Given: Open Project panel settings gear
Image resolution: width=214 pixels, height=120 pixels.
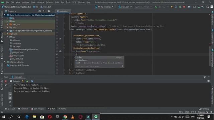Looking at the screenshot, I should (x=49, y=11).
